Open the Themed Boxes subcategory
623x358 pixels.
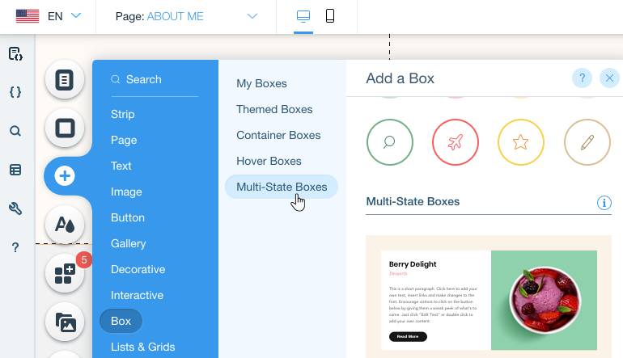[x=274, y=109]
